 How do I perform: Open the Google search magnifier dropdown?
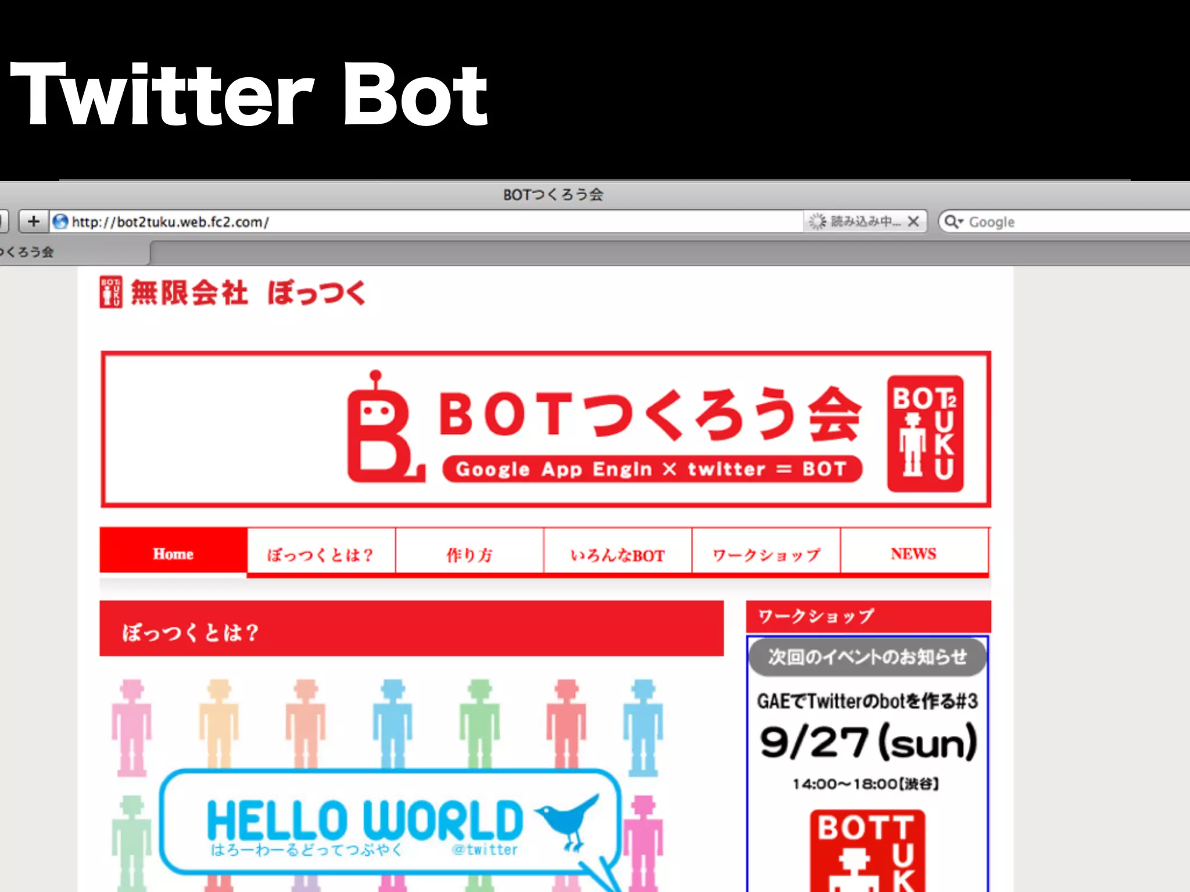[x=953, y=221]
